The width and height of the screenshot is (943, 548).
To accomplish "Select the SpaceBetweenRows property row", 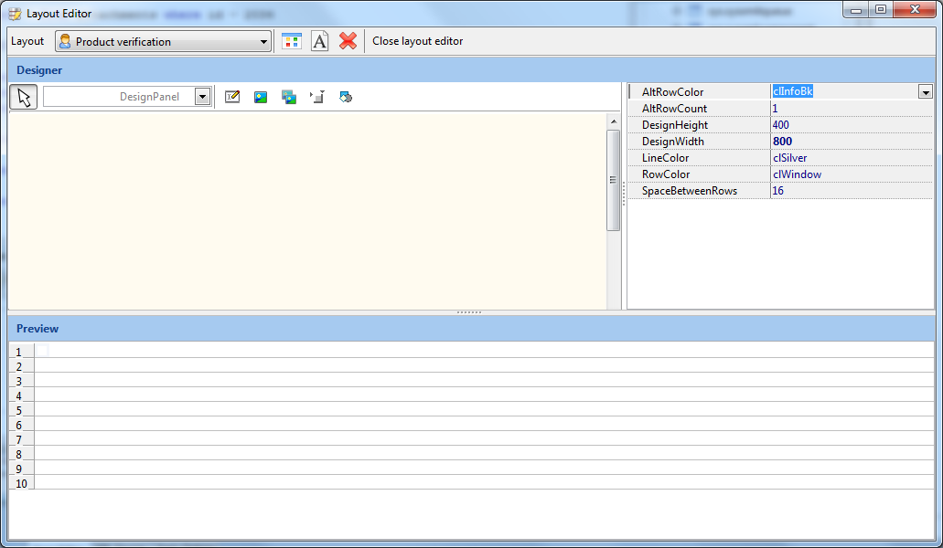I will point(690,191).
